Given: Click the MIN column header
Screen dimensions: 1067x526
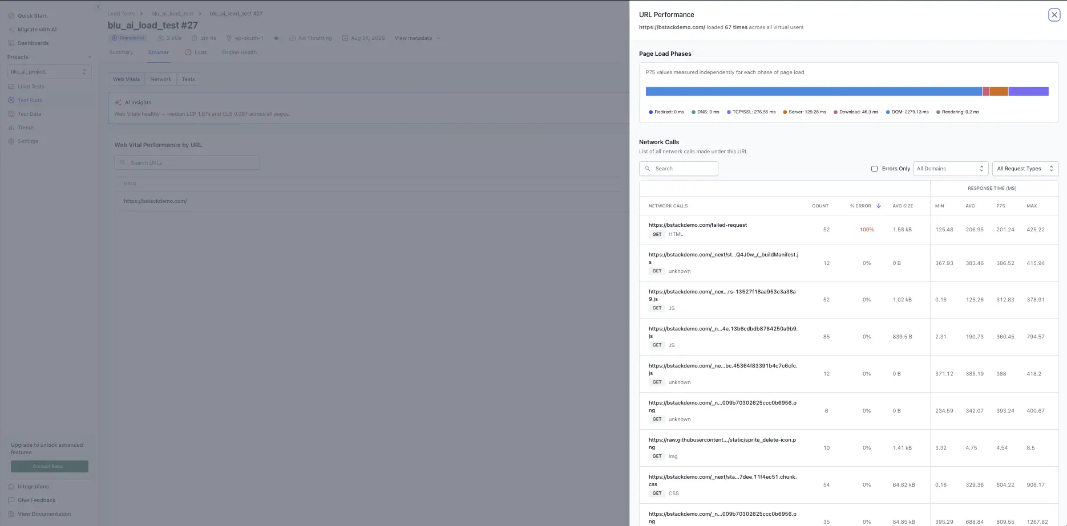Looking at the screenshot, I should (940, 206).
